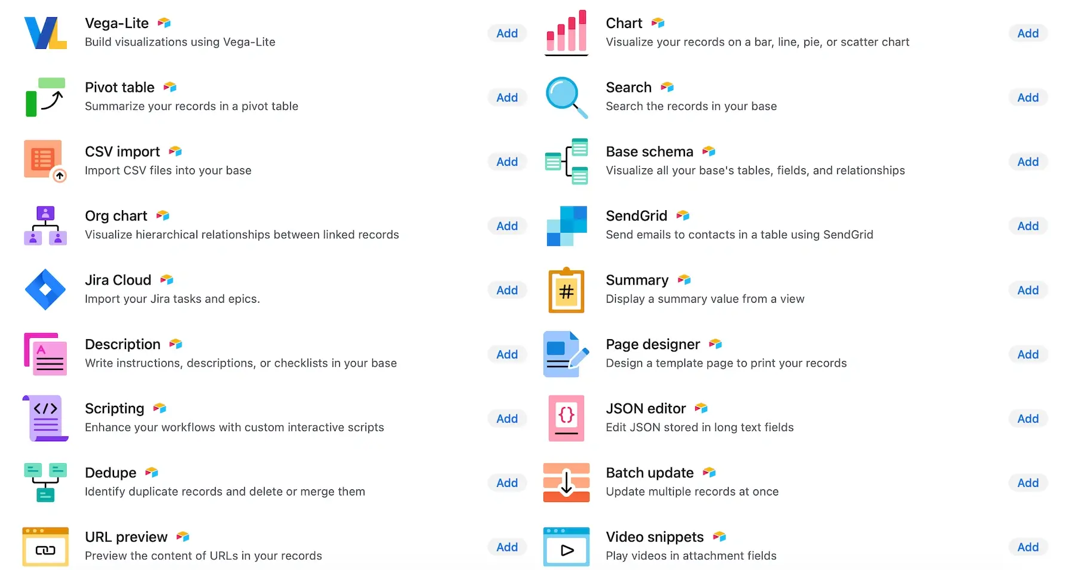Select the Summary clipboard icon

566,290
